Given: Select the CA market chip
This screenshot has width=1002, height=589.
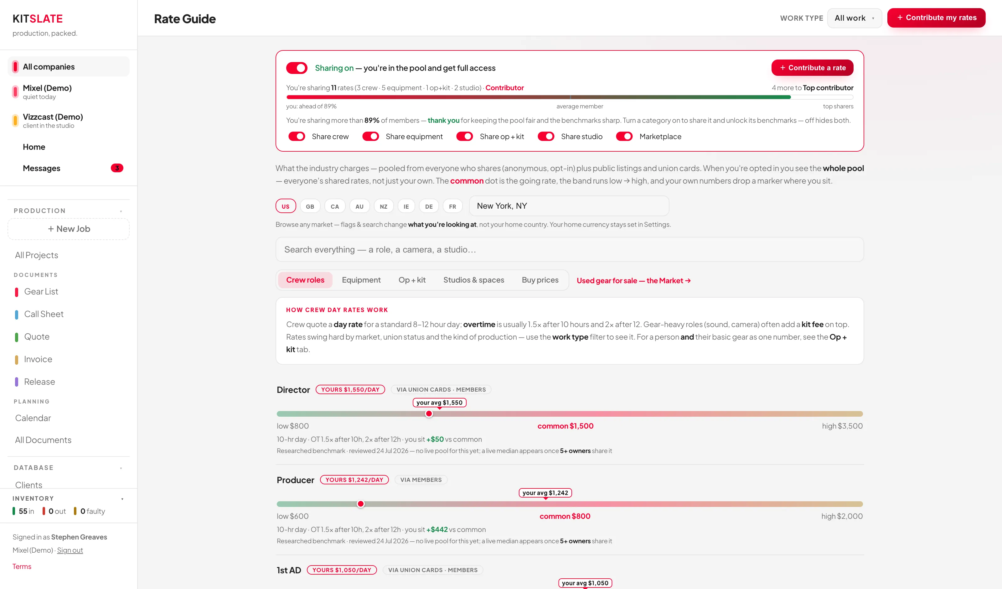Looking at the screenshot, I should point(335,206).
